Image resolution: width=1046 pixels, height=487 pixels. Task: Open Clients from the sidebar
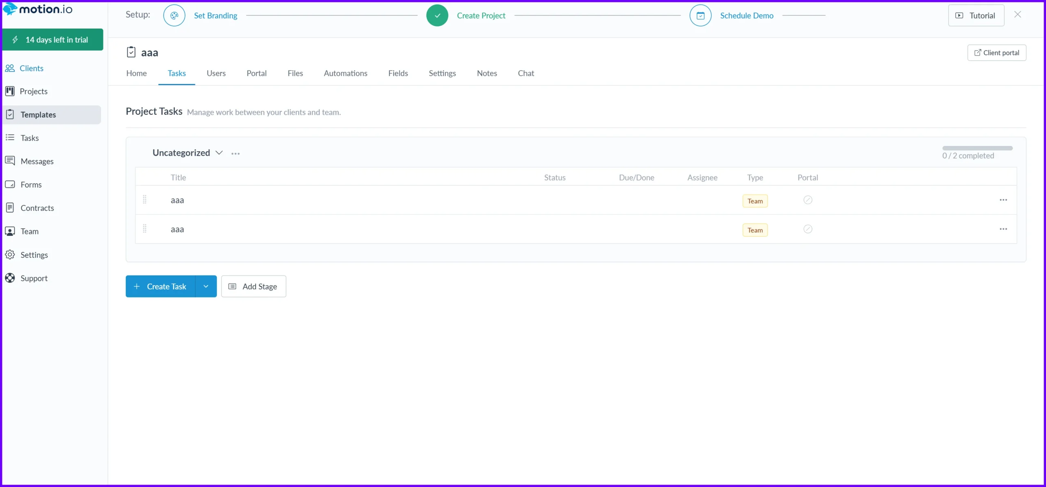click(x=31, y=68)
